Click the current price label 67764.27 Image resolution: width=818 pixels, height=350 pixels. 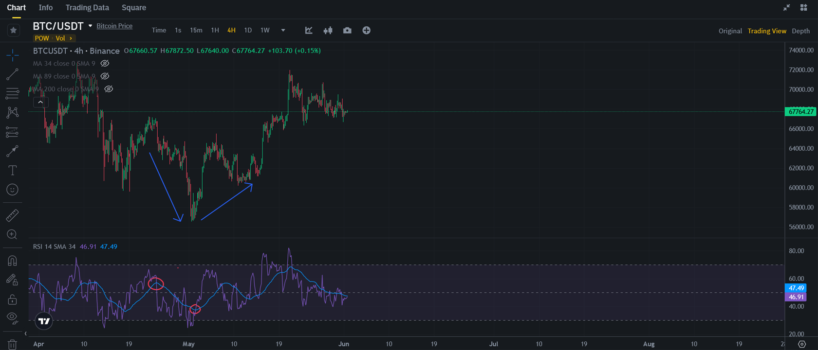point(800,112)
